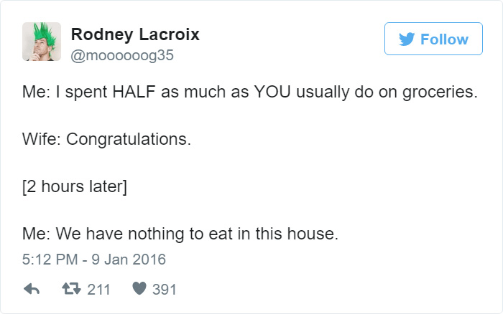Open Rodney Lacroix's green-haired avatar
The image size is (503, 314).
click(x=41, y=41)
